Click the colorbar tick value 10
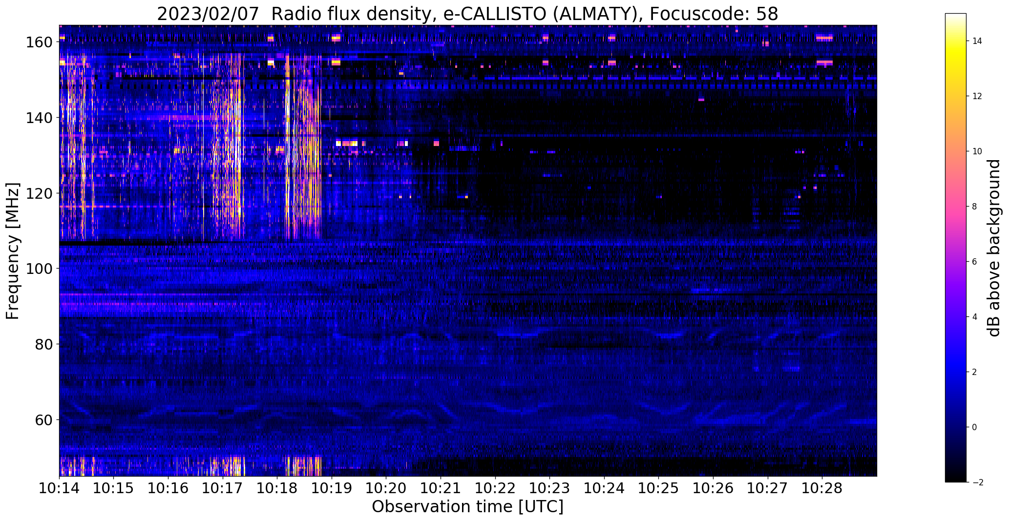Screen dimensions: 1009x521 (977, 151)
